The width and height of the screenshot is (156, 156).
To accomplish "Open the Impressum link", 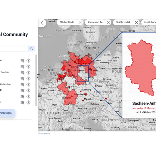I will (x=45, y=134).
